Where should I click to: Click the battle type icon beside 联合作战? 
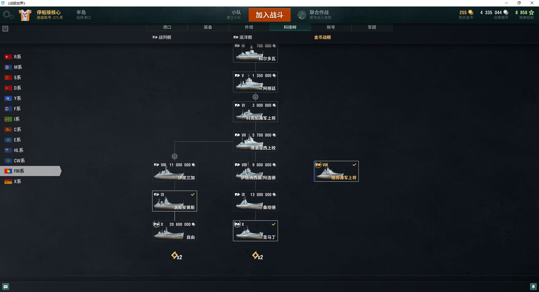click(x=302, y=15)
